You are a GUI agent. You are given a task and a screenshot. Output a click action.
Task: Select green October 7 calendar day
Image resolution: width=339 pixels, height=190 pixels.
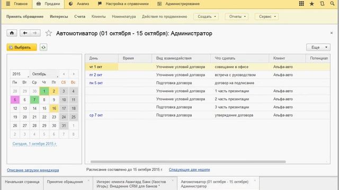tap(34, 100)
